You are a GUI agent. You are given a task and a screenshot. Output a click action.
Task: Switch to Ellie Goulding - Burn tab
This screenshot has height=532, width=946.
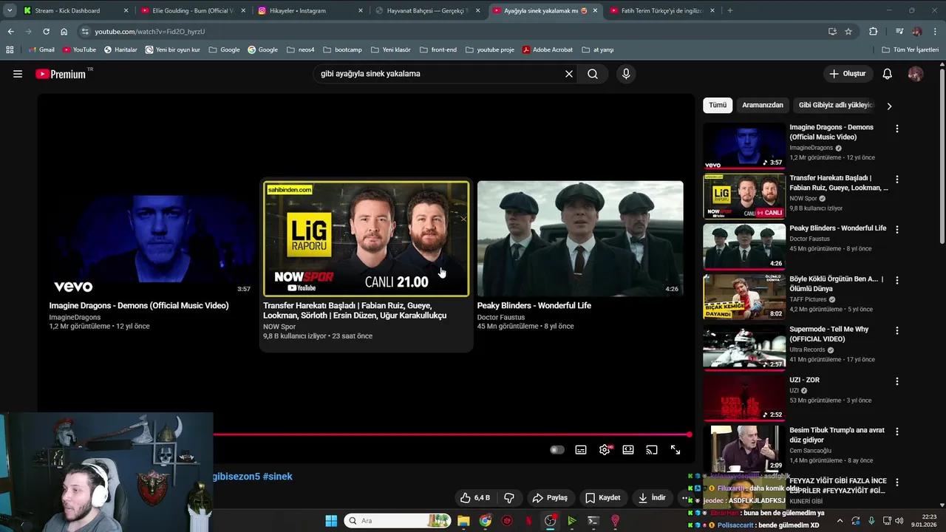193,10
